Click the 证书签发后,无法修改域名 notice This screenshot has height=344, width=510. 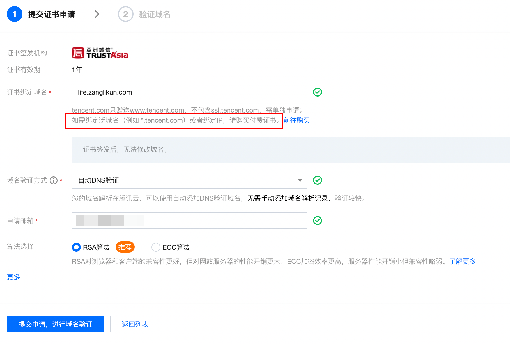click(x=291, y=150)
